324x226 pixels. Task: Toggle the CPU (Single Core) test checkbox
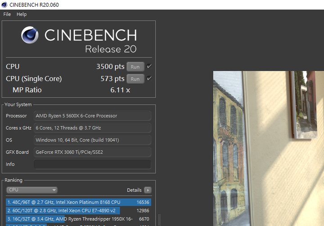coord(149,78)
